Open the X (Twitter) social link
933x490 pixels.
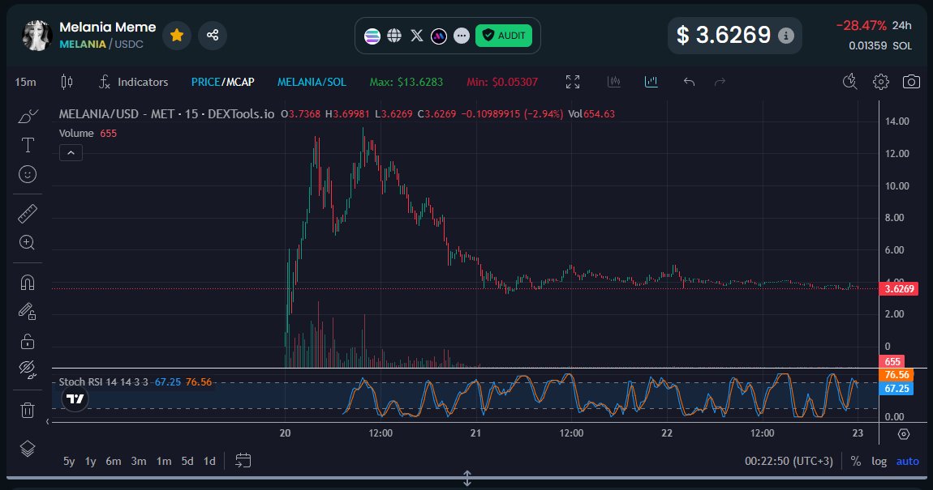tap(416, 36)
